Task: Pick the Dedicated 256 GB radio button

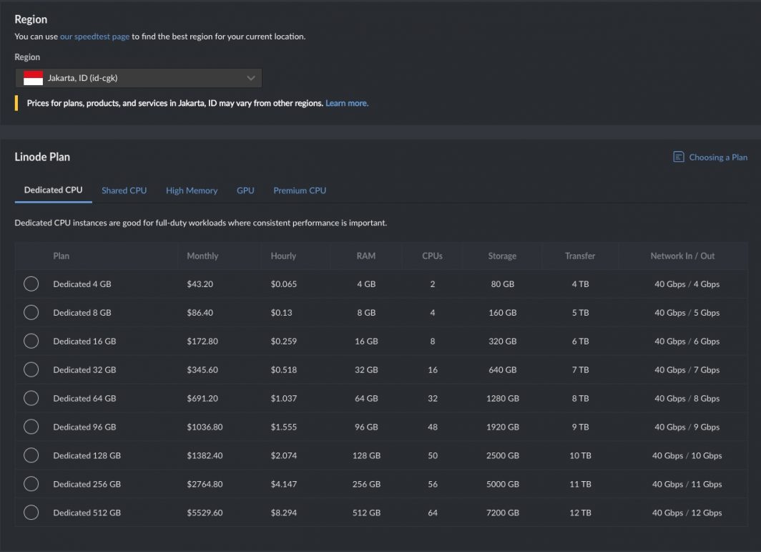Action: (31, 484)
